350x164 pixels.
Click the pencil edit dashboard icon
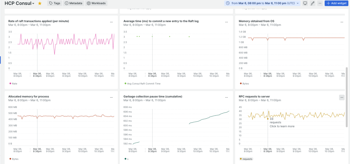point(313,3)
